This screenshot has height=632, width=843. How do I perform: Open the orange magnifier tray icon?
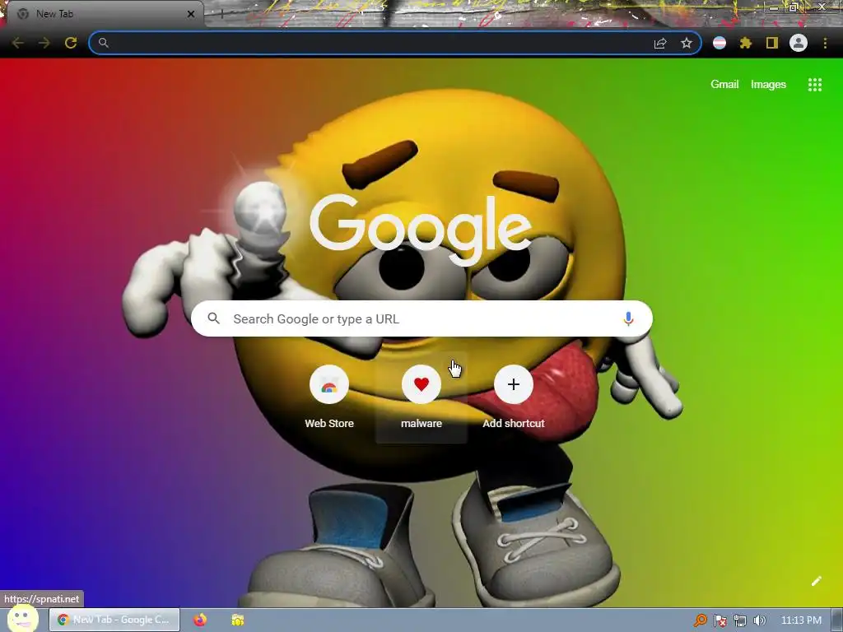pos(700,620)
